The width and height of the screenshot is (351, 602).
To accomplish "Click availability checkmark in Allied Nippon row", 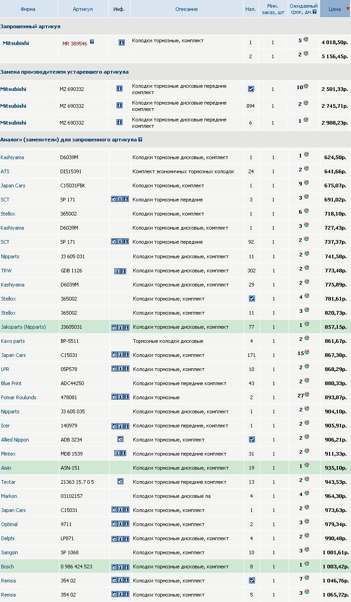I will 251,440.
